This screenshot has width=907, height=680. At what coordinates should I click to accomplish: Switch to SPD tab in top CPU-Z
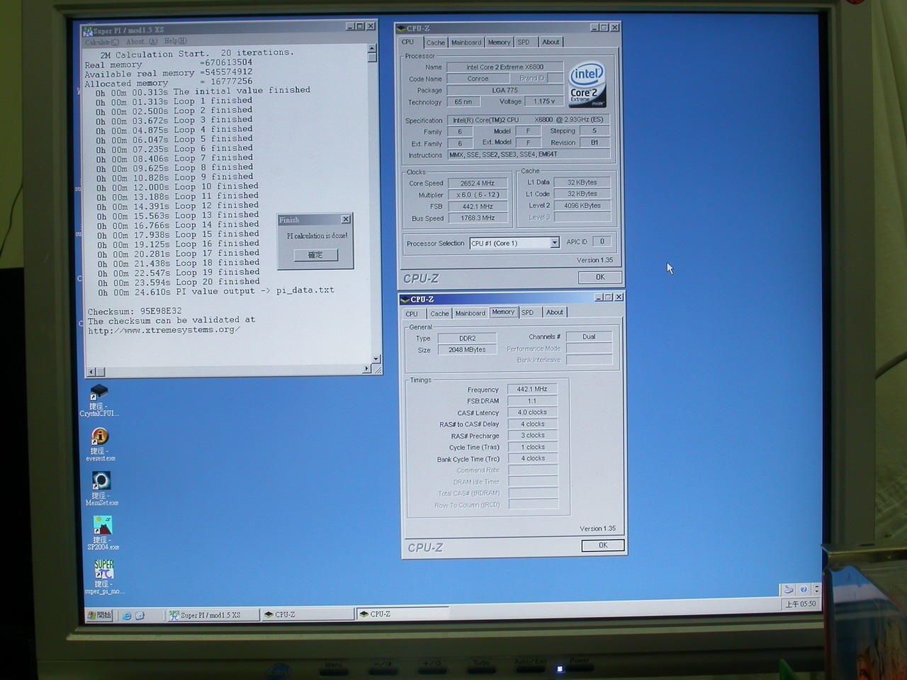pyautogui.click(x=524, y=42)
